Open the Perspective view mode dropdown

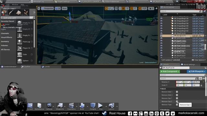coord(48,9)
